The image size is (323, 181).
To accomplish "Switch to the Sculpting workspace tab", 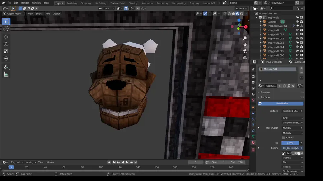I will tap(86, 3).
